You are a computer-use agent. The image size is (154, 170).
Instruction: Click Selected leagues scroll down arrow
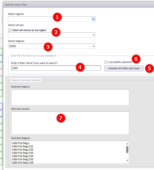tap(127, 160)
